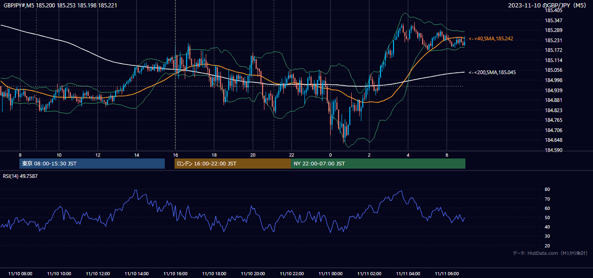The image size is (593, 278).
Task: Click hour tick 4 under price chart
Action: 408,155
